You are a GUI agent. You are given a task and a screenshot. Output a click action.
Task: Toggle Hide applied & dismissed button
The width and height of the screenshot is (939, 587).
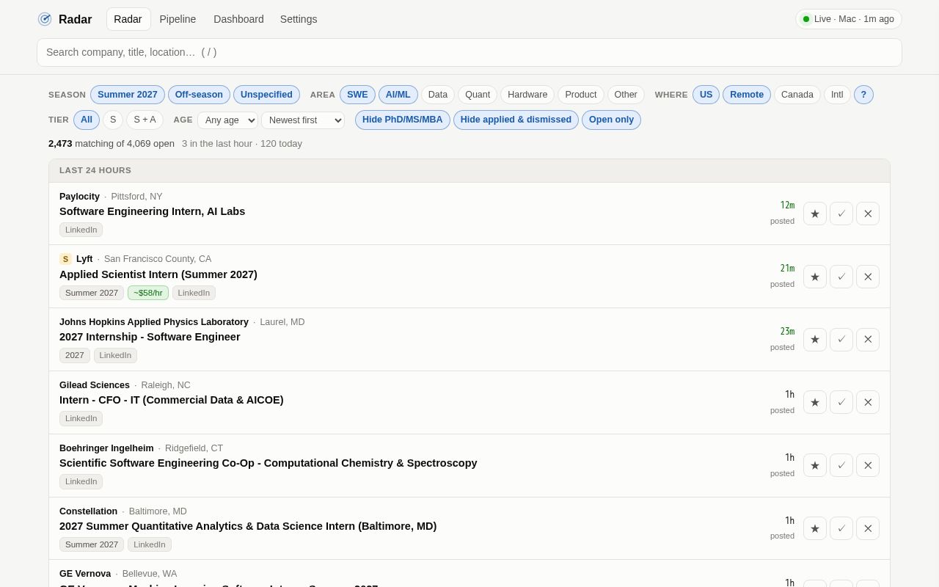(x=516, y=120)
